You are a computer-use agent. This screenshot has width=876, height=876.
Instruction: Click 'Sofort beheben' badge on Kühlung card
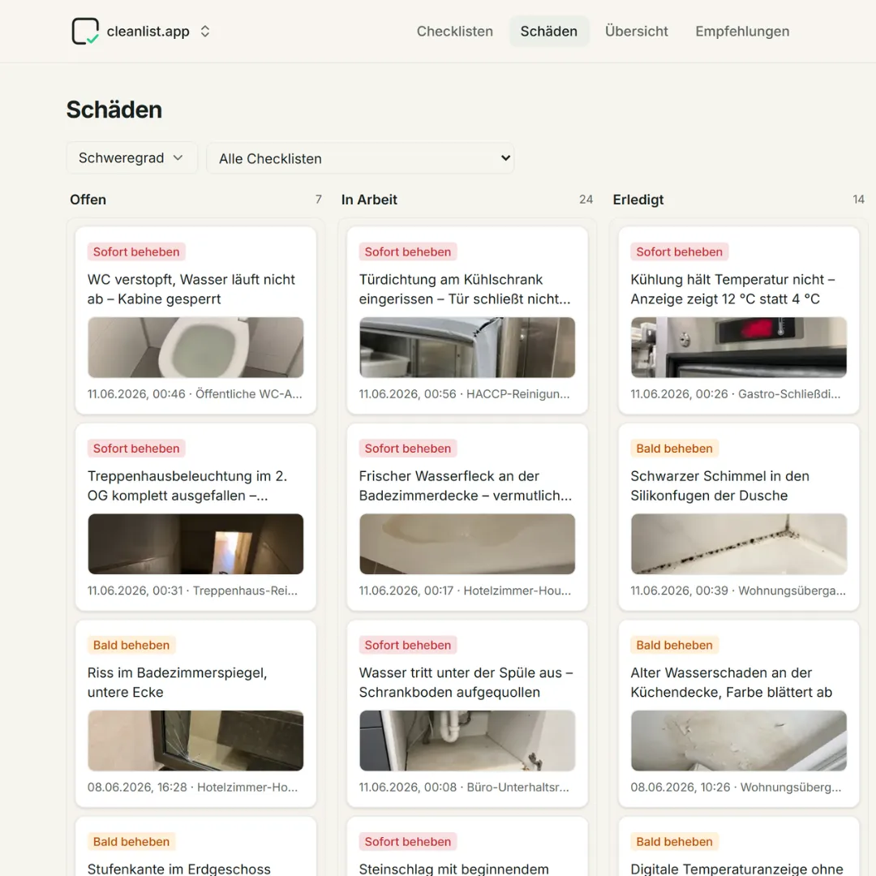pos(680,252)
